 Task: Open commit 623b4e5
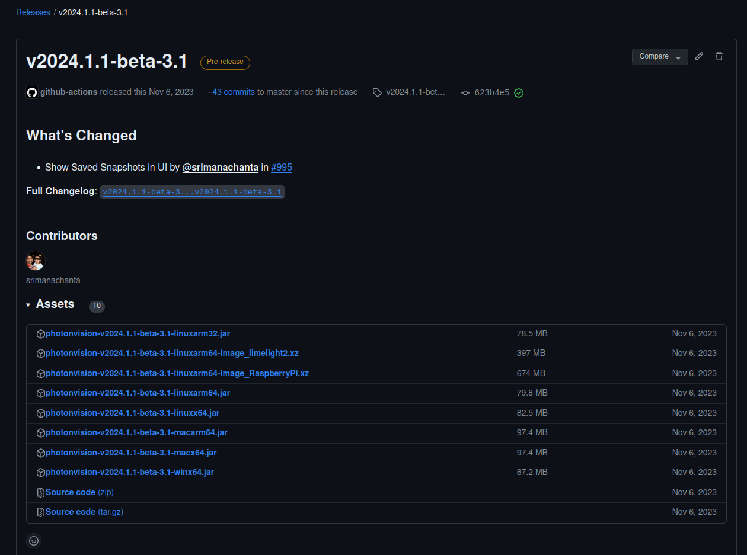[492, 92]
